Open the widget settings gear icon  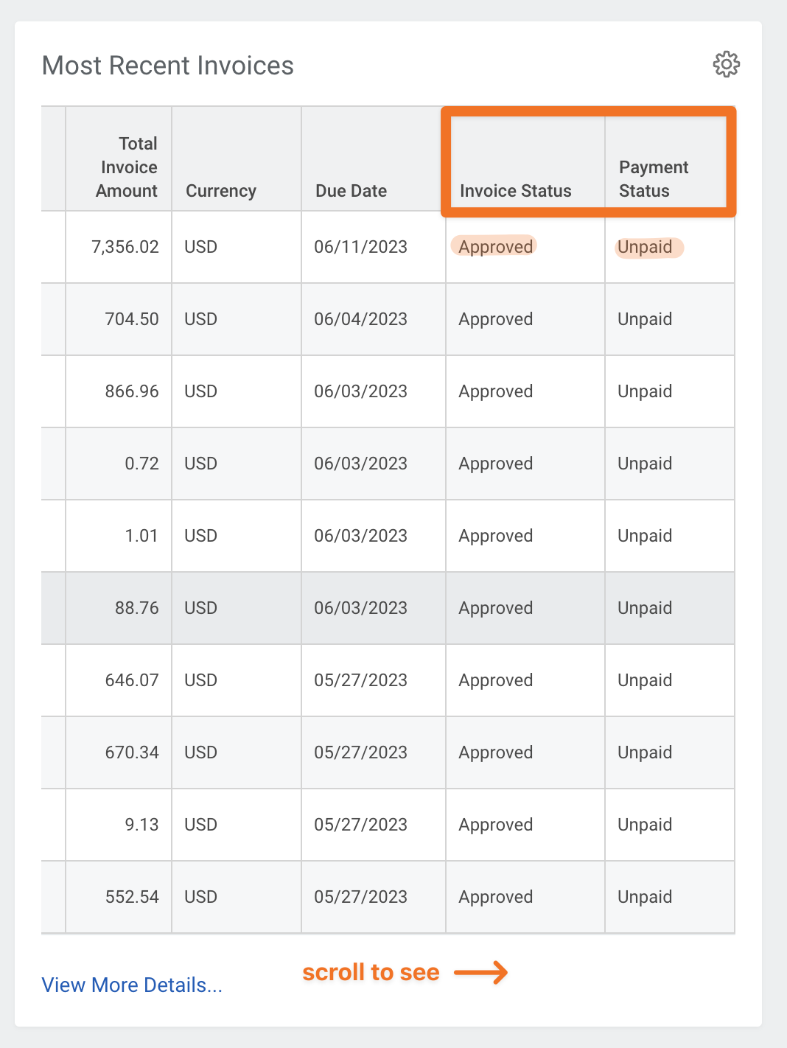point(727,64)
